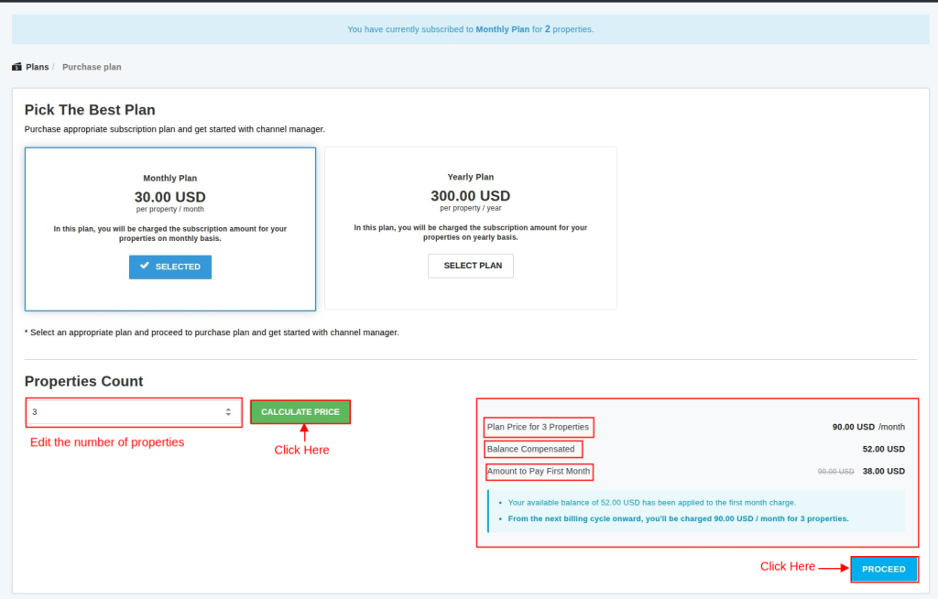Click the struck-through 90.00 USD price

click(x=835, y=472)
